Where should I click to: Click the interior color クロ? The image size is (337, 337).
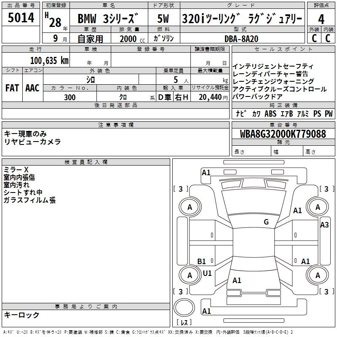tap(123, 97)
